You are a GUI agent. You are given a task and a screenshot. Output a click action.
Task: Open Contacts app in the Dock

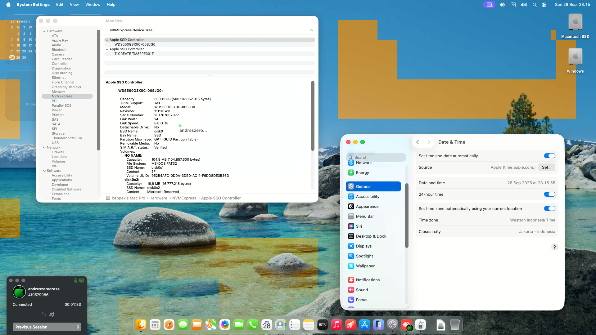(281, 325)
